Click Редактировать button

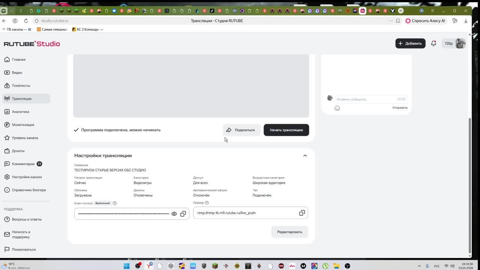(x=289, y=232)
